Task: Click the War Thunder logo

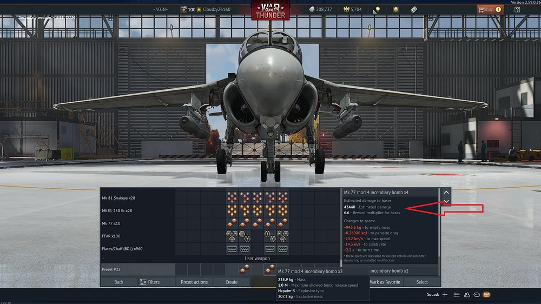Action: coord(270,10)
